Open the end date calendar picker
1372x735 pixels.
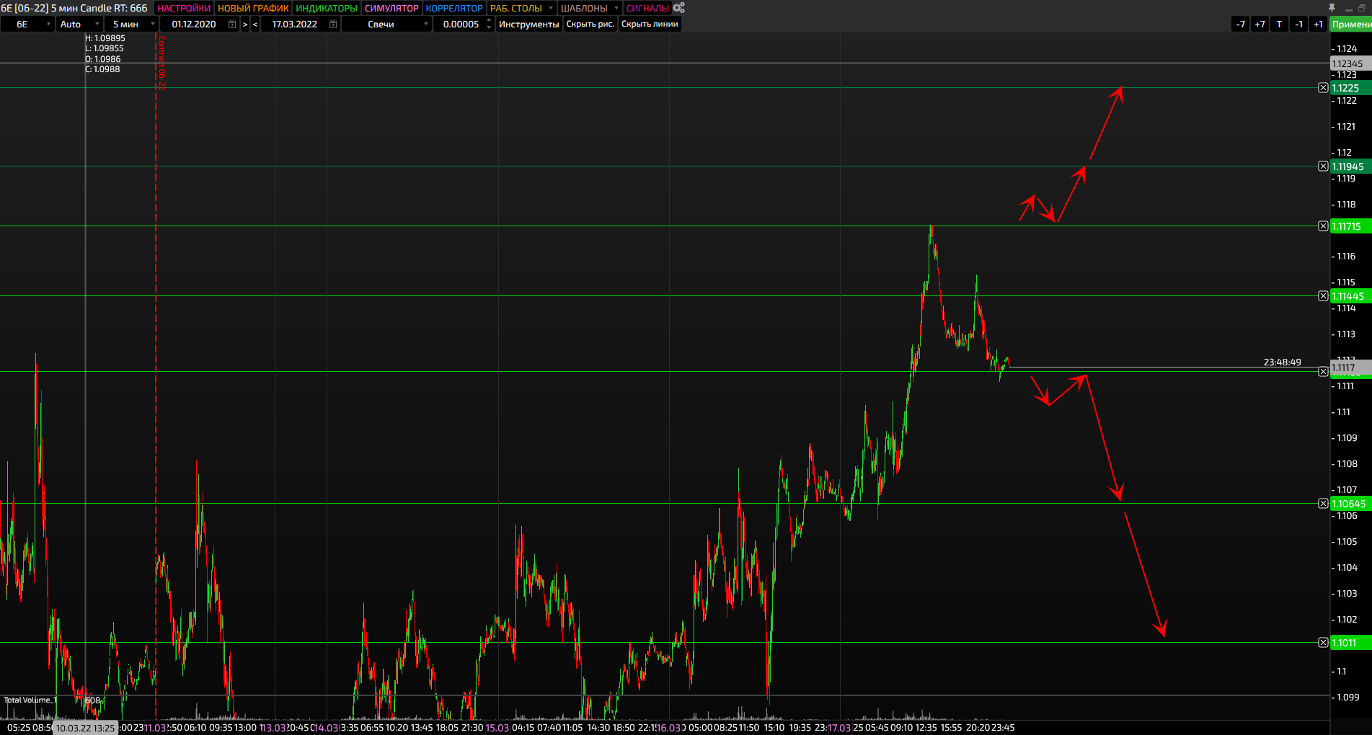333,24
